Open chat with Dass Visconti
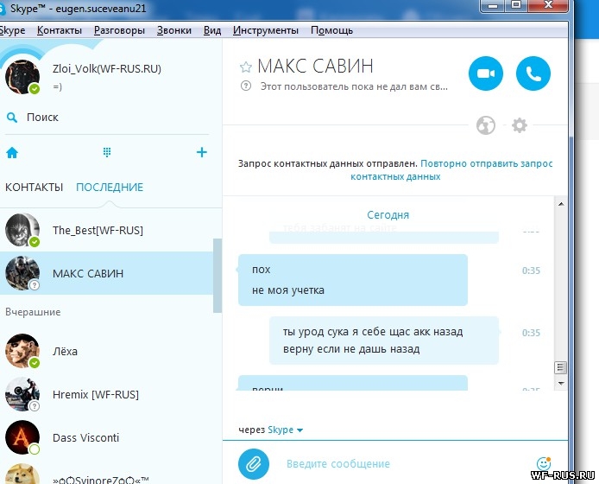Screen dimensions: 599x484 coord(86,437)
